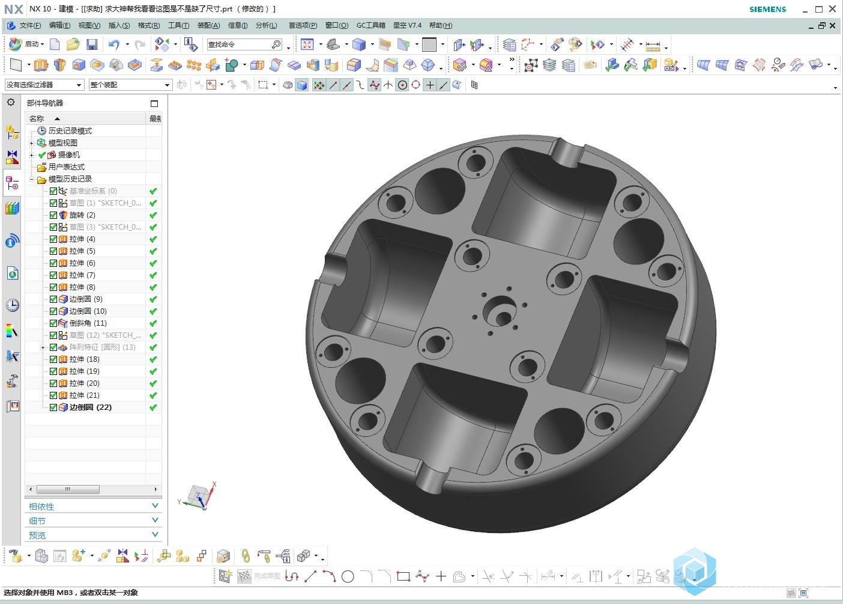Viewport: 843px width, 604px height.
Task: Expand the 模型视图 tree node
Action: (x=32, y=143)
